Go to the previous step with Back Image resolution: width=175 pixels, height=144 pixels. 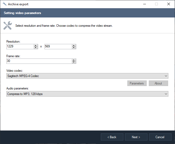tap(112, 137)
